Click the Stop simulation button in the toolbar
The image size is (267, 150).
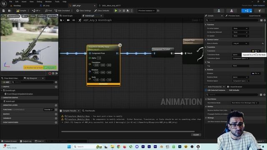[124, 11]
